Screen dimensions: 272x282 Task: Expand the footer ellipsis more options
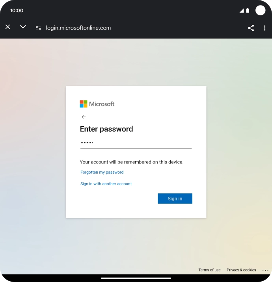(265, 270)
